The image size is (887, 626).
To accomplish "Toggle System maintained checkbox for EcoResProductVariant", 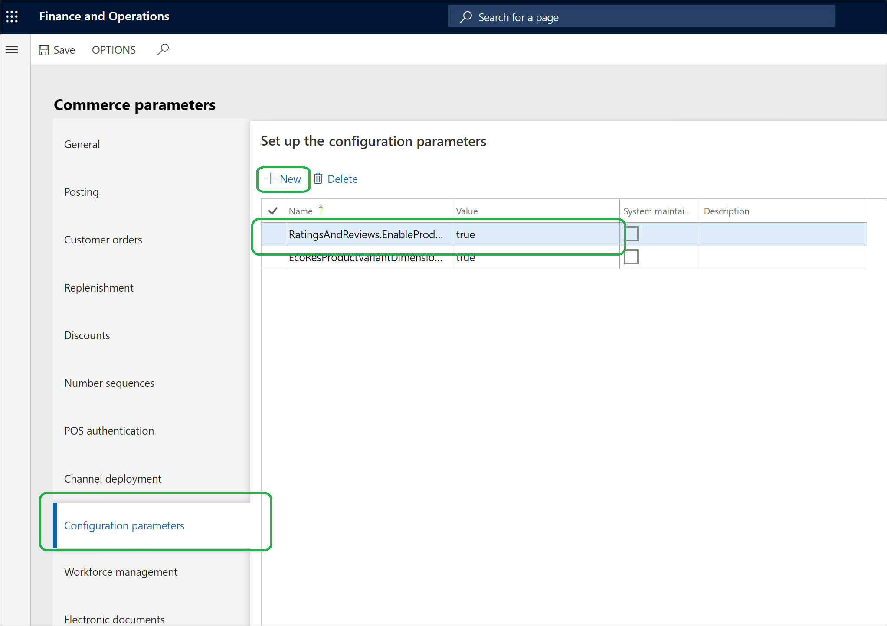I will [x=632, y=257].
